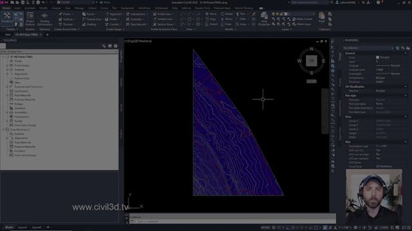Image resolution: width=412 pixels, height=231 pixels.
Task: Select the Scale tool in Modify panel
Action: tap(226, 24)
